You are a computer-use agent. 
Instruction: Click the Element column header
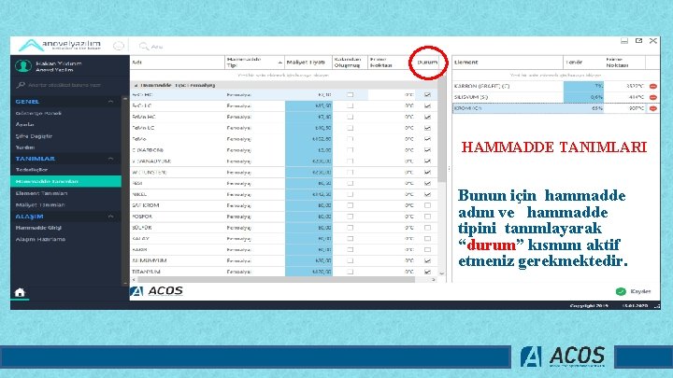tap(508, 63)
